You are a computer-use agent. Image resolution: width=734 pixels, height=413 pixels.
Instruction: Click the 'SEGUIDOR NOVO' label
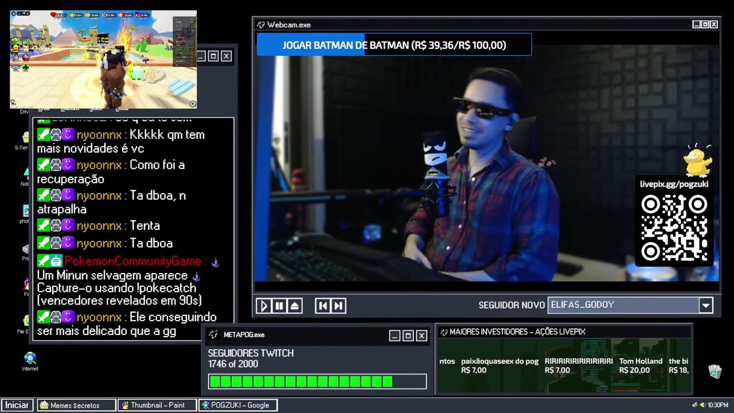coord(512,305)
